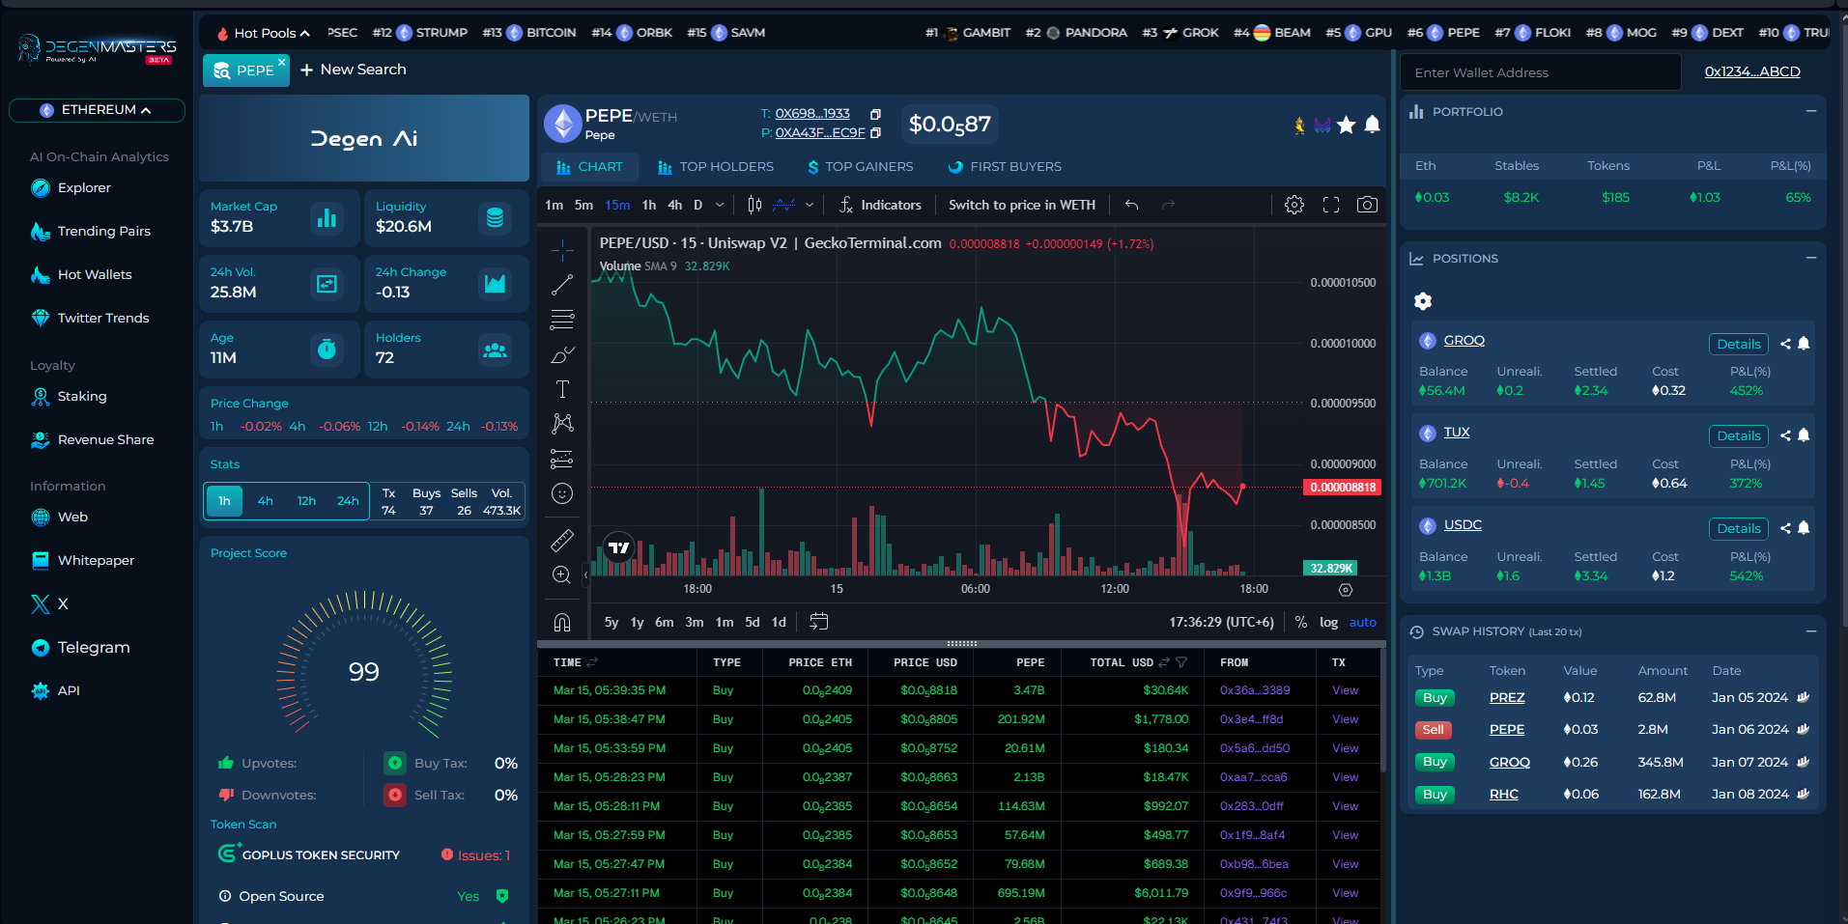Open the go-to-date calendar icon

point(819,622)
